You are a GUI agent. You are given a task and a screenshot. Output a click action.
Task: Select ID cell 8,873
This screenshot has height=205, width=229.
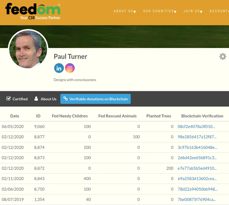pos(39,158)
